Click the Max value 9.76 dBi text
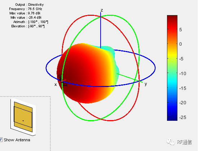The height and width of the screenshot is (151, 198). click(x=25, y=13)
